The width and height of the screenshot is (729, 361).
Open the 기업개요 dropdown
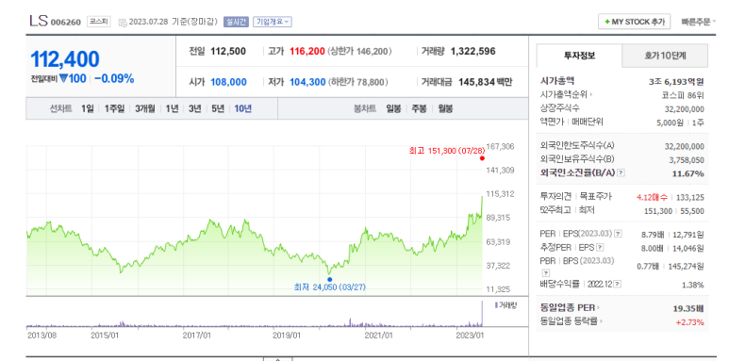pyautogui.click(x=273, y=22)
